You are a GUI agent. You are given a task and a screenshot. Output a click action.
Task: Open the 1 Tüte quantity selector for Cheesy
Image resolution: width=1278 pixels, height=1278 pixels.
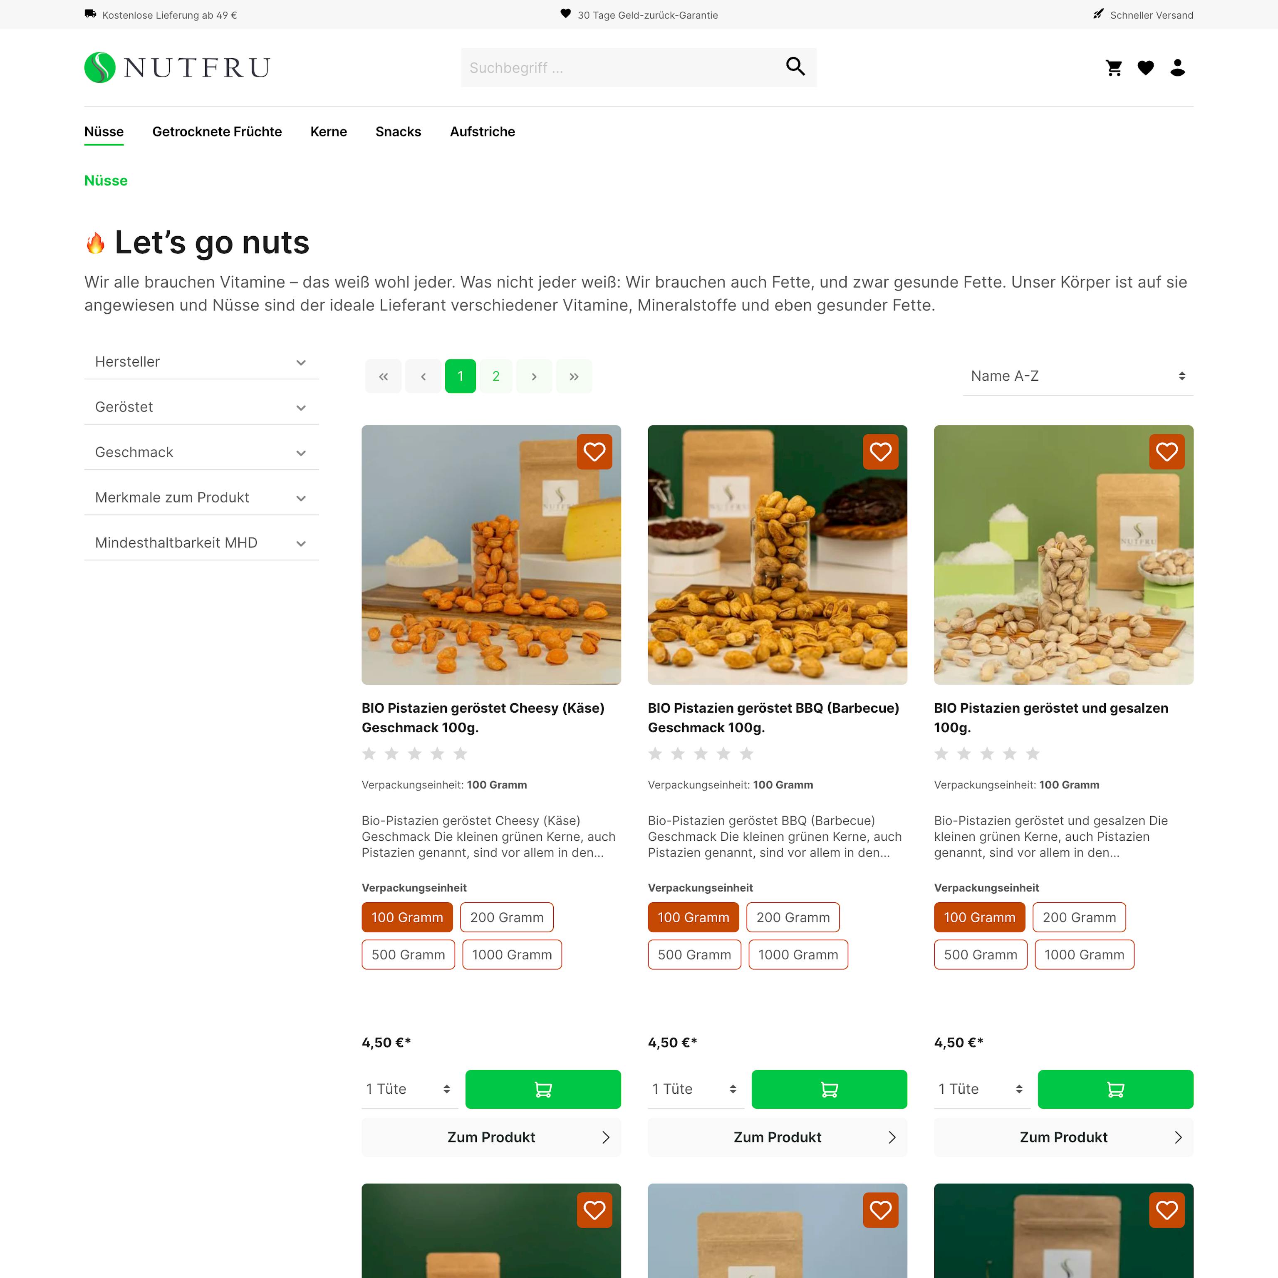click(x=409, y=1089)
